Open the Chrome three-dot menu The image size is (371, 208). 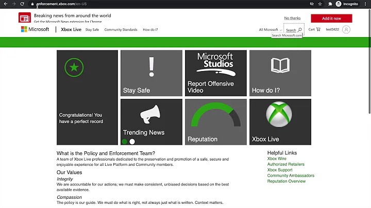coord(365,4)
